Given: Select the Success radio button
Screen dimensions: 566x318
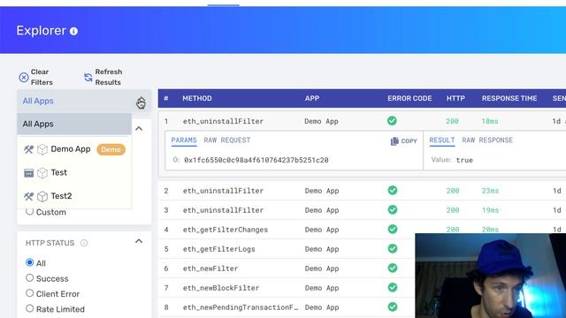Looking at the screenshot, I should click(29, 278).
